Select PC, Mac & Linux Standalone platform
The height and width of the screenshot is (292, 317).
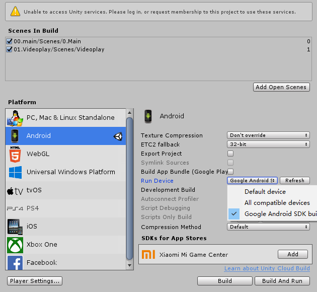(66, 118)
